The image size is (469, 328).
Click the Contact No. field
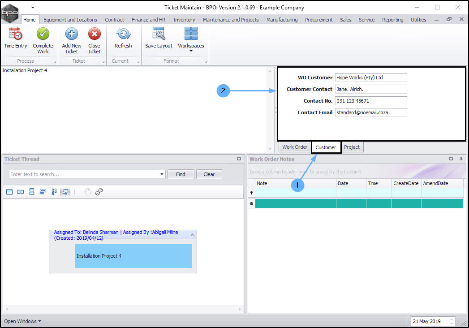pyautogui.click(x=371, y=101)
